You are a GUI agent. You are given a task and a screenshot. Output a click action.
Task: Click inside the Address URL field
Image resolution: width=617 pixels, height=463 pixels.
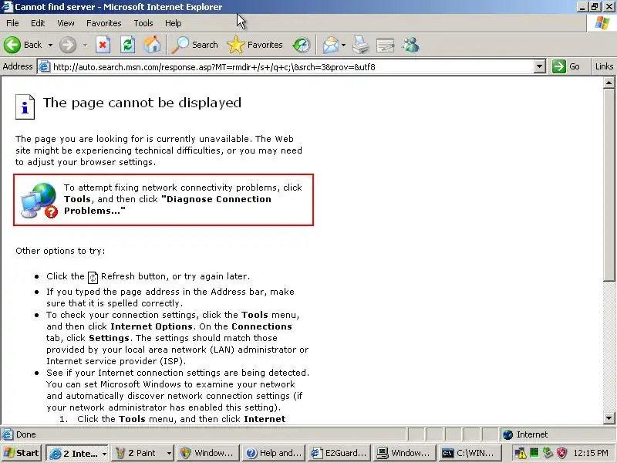292,67
